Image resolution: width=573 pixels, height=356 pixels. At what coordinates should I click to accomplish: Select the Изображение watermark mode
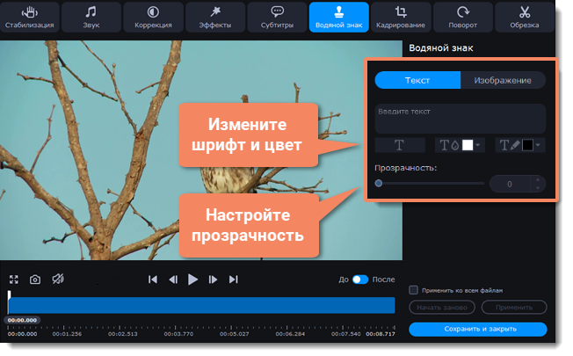pyautogui.click(x=502, y=80)
